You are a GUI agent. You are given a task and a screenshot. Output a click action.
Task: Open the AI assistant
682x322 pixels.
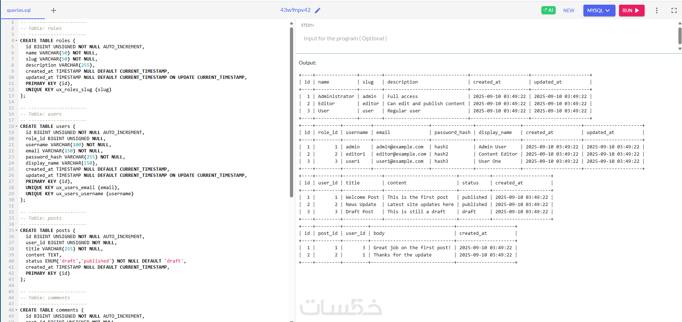tap(548, 10)
